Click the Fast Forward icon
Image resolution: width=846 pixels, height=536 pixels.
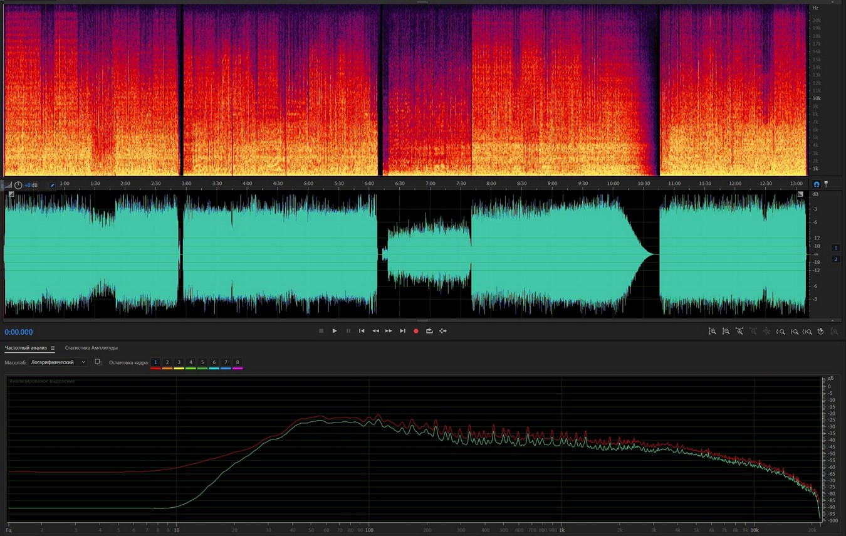(x=389, y=331)
